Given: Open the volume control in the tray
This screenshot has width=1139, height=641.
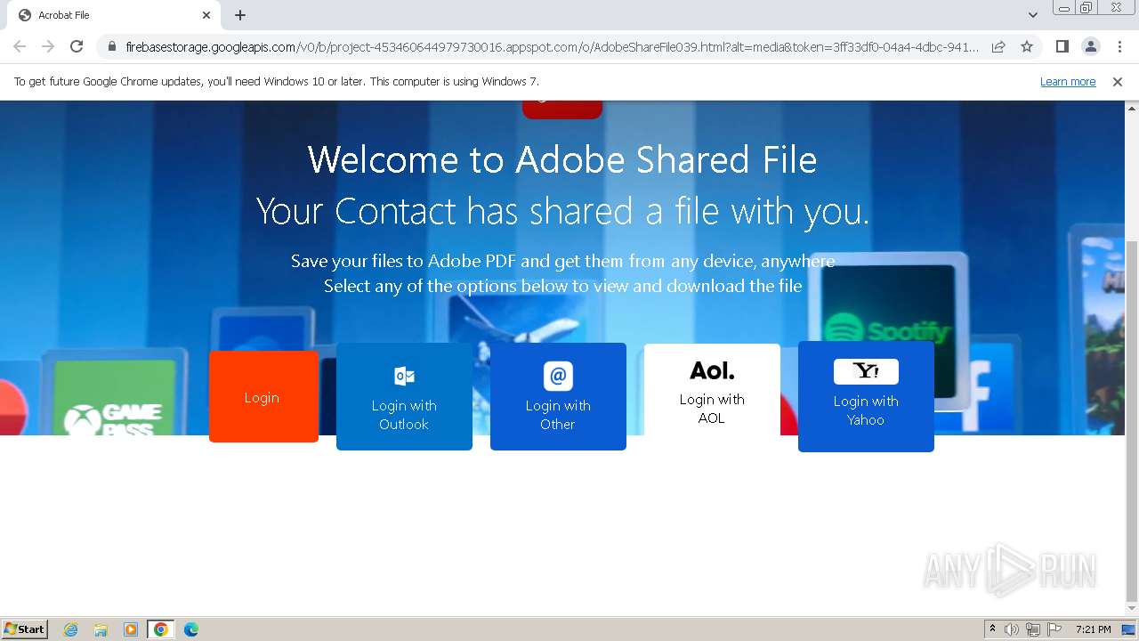Looking at the screenshot, I should click(1012, 629).
